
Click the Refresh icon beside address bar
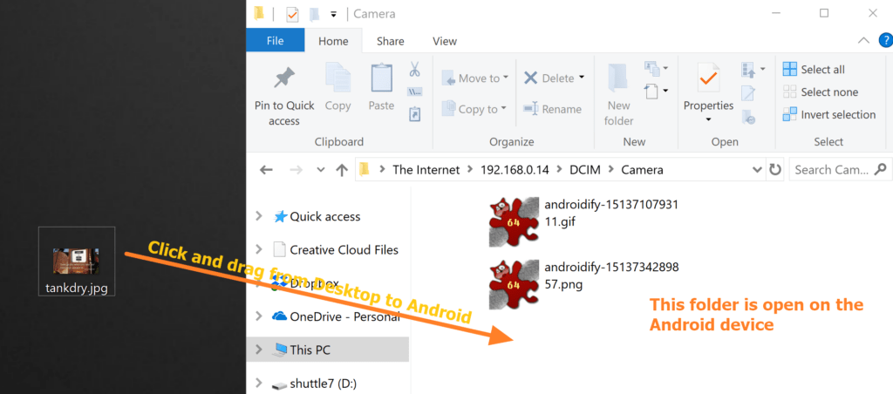774,170
